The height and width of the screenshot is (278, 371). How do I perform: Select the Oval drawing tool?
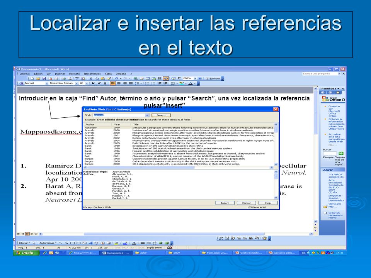coord(78,243)
